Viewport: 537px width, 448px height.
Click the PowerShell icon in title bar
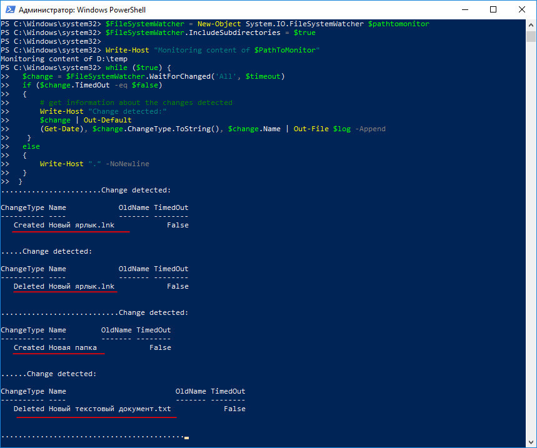pos(10,9)
